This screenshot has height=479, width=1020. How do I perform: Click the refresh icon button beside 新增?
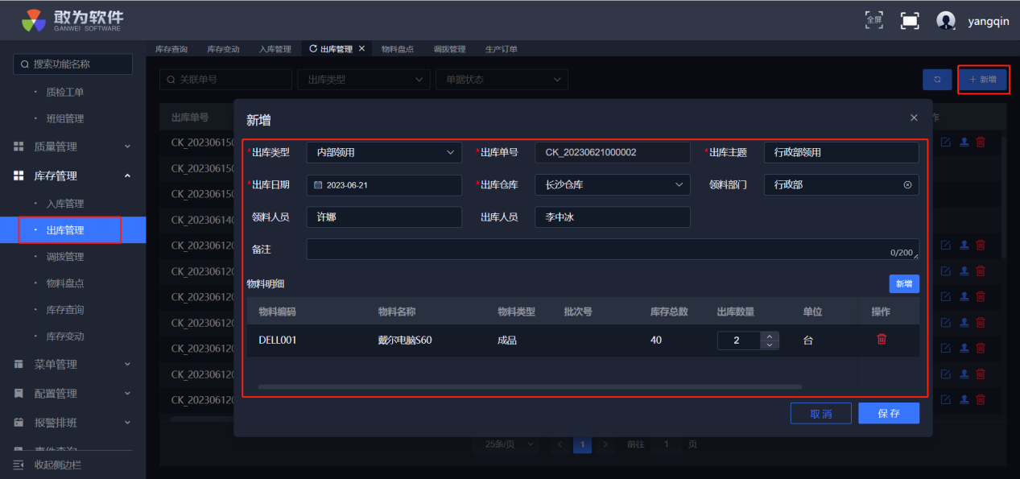(937, 80)
